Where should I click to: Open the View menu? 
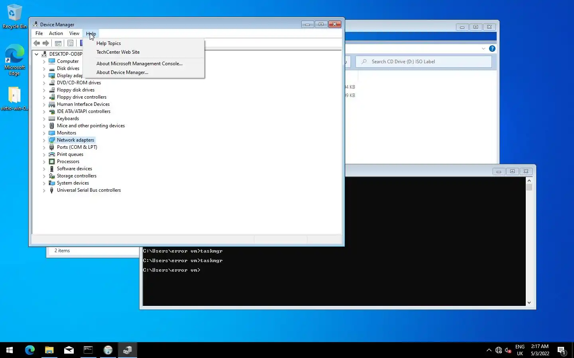74,33
